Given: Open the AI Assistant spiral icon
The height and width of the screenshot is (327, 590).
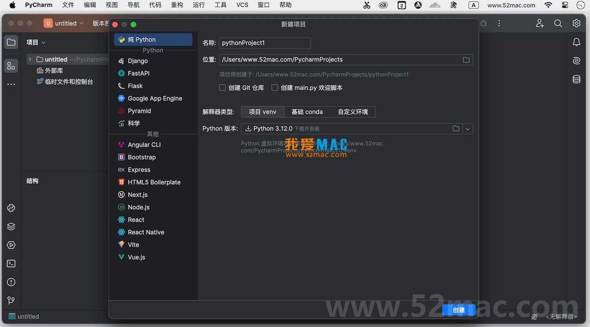Looking at the screenshot, I should (x=577, y=61).
